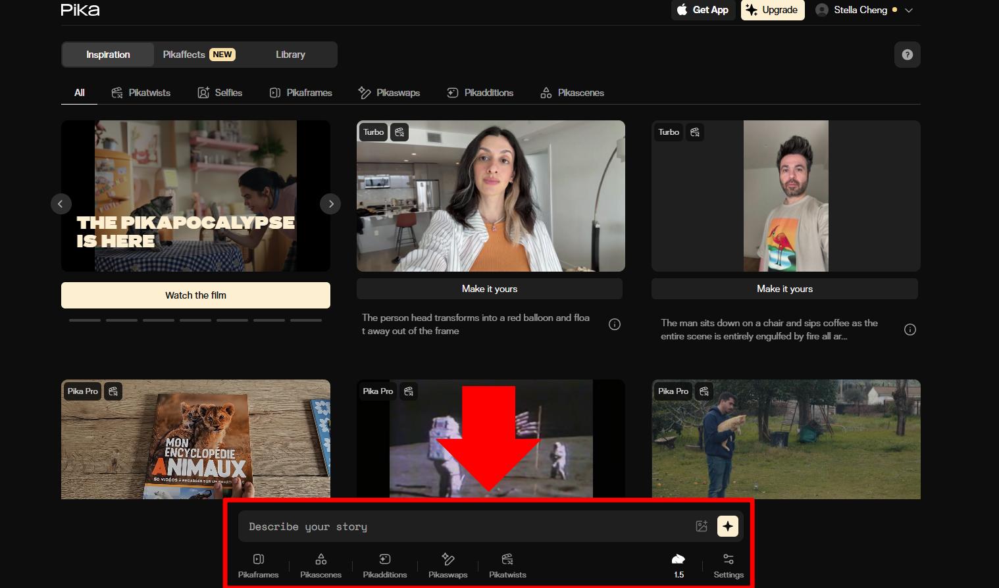The height and width of the screenshot is (588, 999).
Task: Filter by Pikaframes category
Action: click(301, 93)
